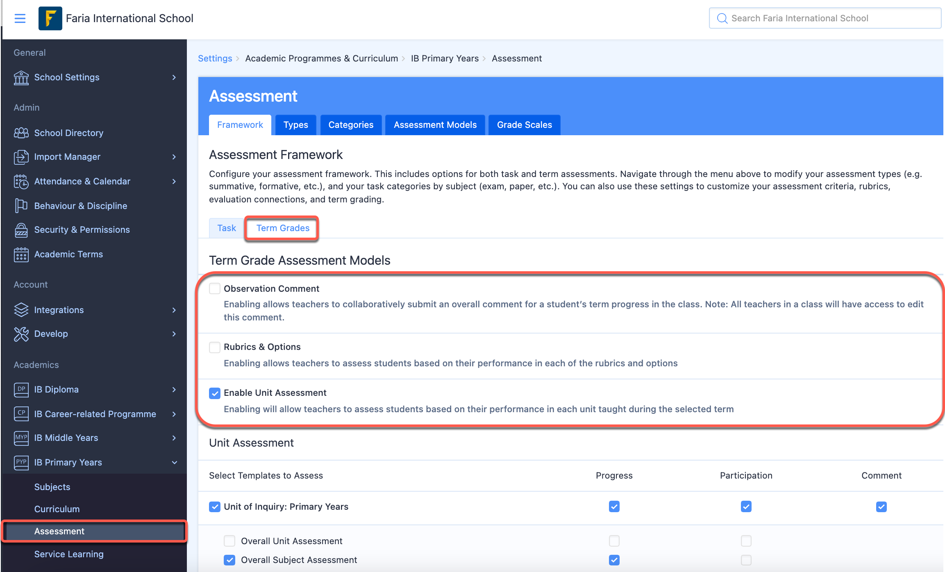Click the Faria International School logo
Image resolution: width=945 pixels, height=572 pixels.
50,18
